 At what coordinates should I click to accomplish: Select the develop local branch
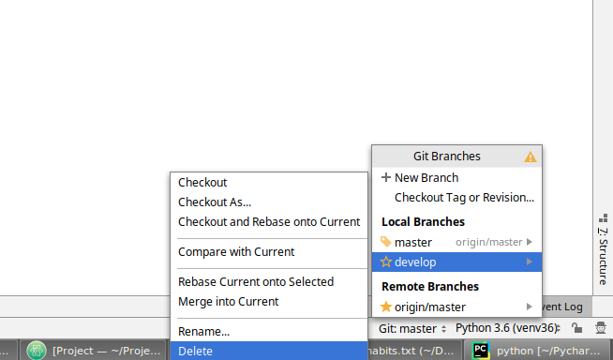[x=456, y=262]
